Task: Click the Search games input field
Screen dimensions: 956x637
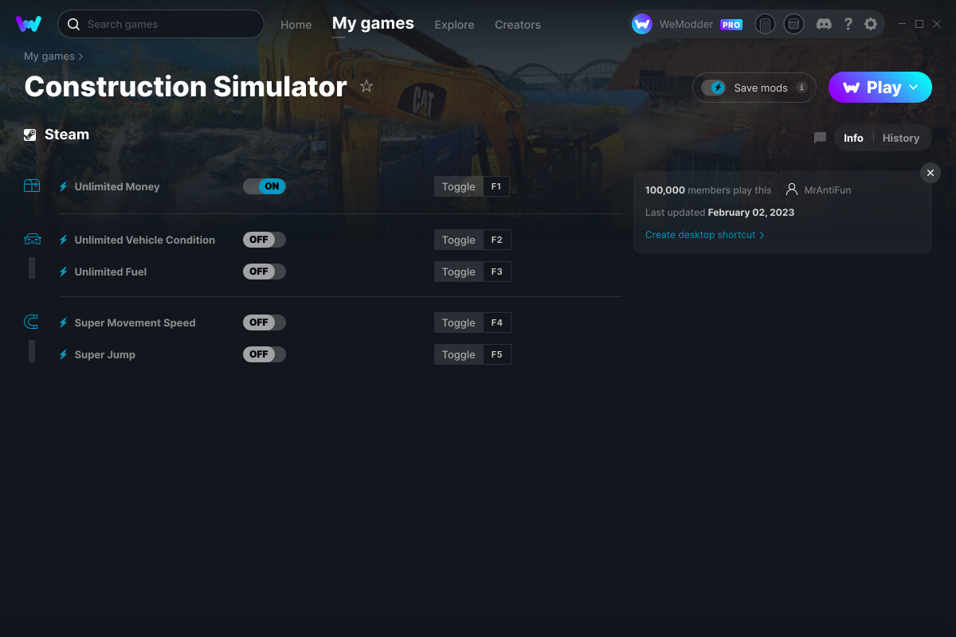Action: pos(160,24)
